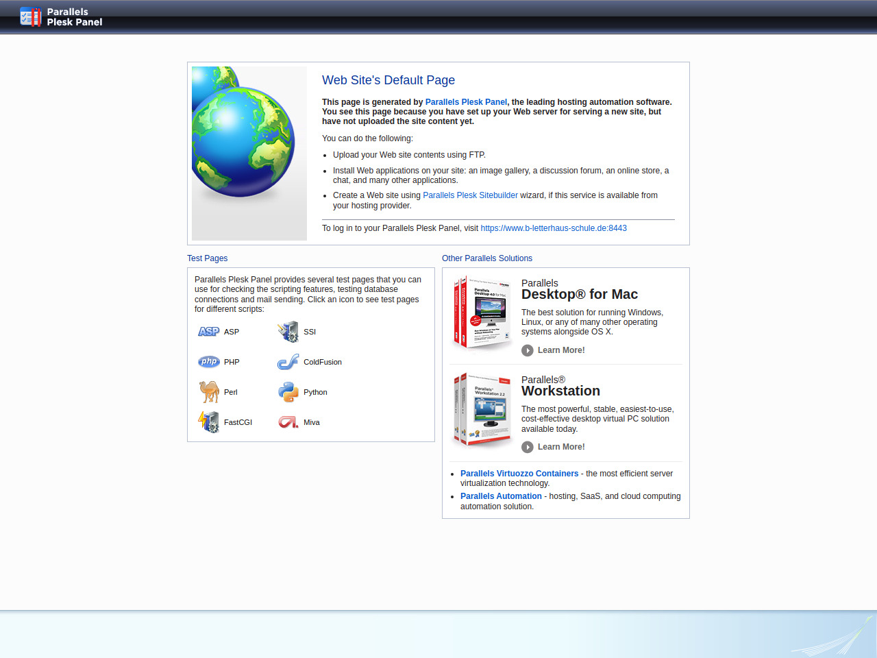This screenshot has width=877, height=658.
Task: Open the Parallels Automation link
Action: coord(501,496)
